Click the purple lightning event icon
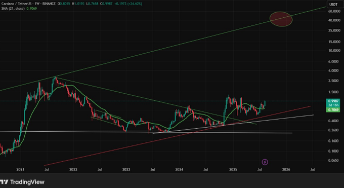The height and width of the screenshot is (188, 344). 265,162
